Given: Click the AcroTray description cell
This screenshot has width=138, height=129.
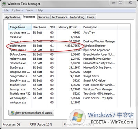Looking at the screenshot, I should point(89,33).
